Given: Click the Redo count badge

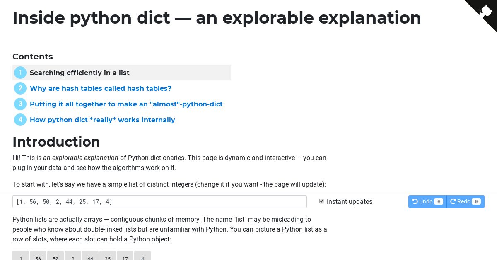Looking at the screenshot, I should (476, 201).
